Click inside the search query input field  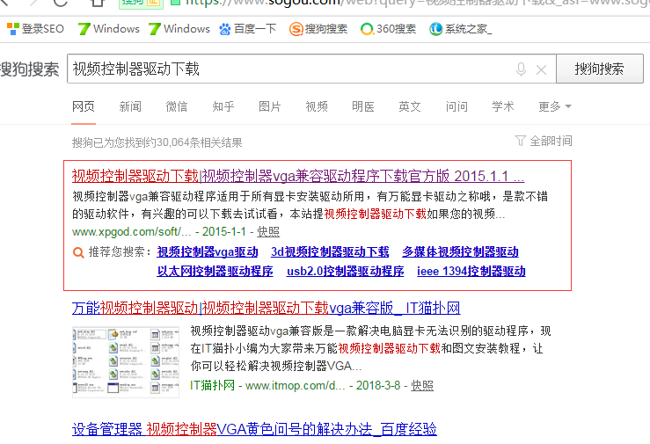coord(290,69)
